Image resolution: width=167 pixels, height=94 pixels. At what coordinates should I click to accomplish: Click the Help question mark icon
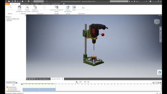[150, 1]
